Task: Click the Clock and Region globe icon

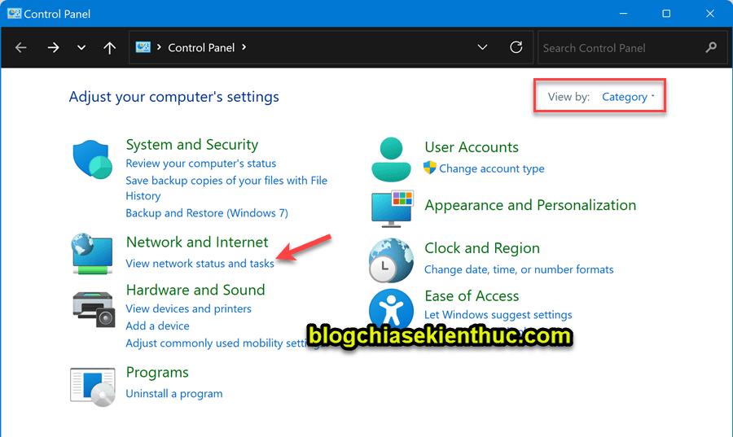Action: pos(391,260)
